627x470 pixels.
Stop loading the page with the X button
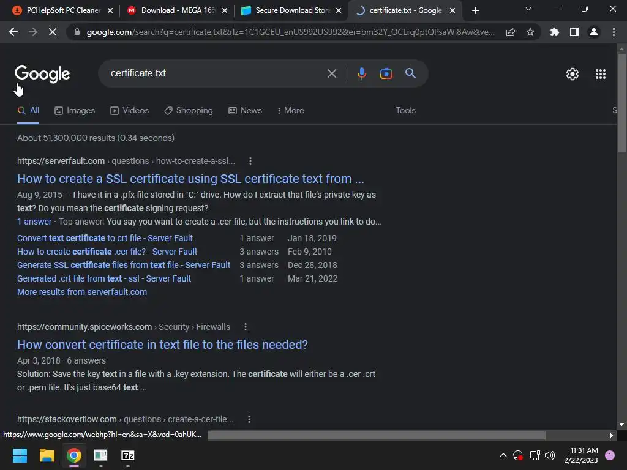53,32
